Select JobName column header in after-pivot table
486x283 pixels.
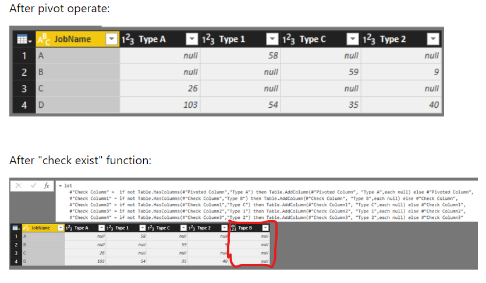coord(77,39)
